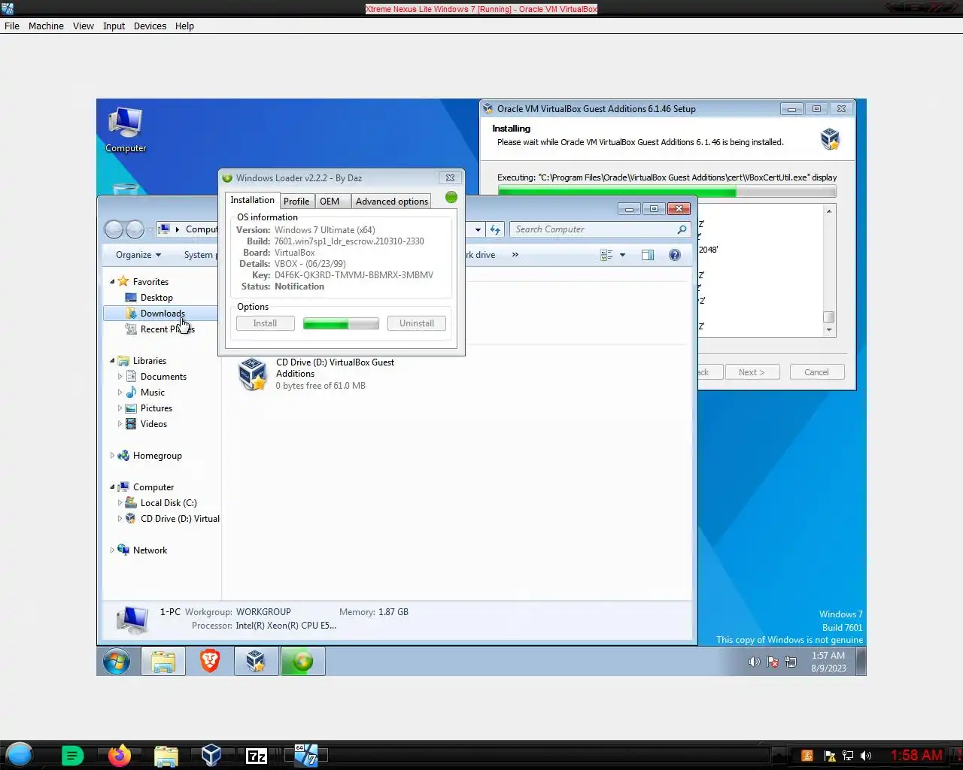Click the host volume tray icon

866,756
